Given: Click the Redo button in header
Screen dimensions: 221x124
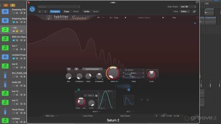Looking at the screenshot, I should [x=96, y=11].
